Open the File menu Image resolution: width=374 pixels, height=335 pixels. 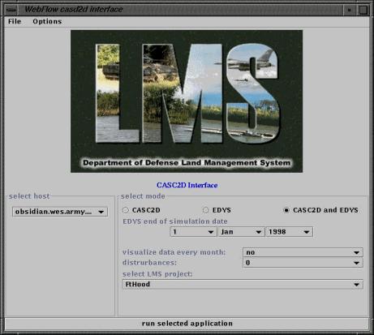point(15,21)
